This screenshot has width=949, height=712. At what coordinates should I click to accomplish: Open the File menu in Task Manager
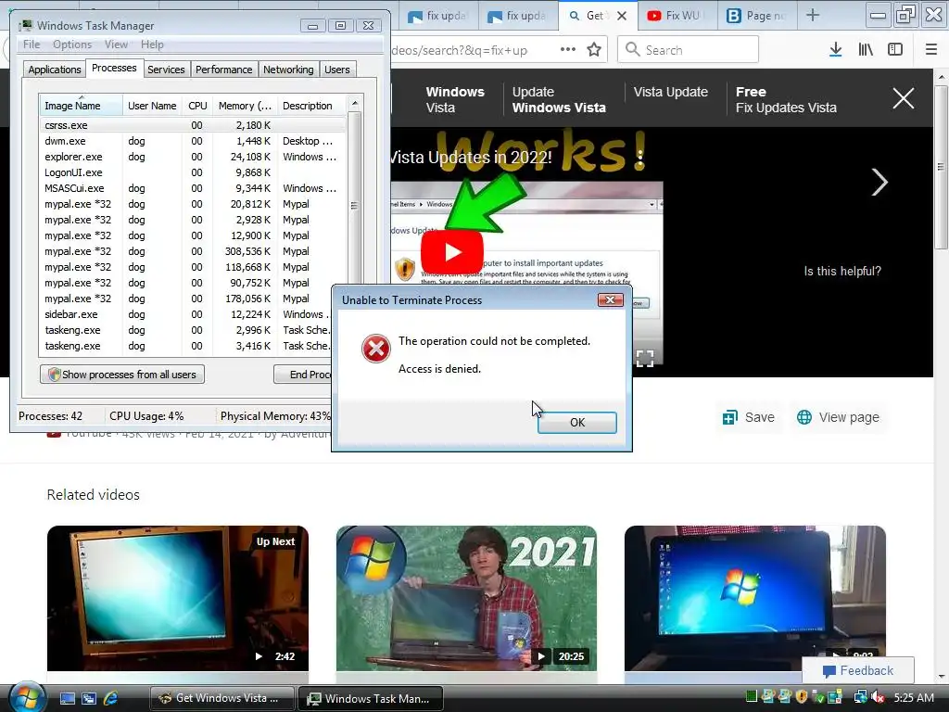pyautogui.click(x=32, y=44)
